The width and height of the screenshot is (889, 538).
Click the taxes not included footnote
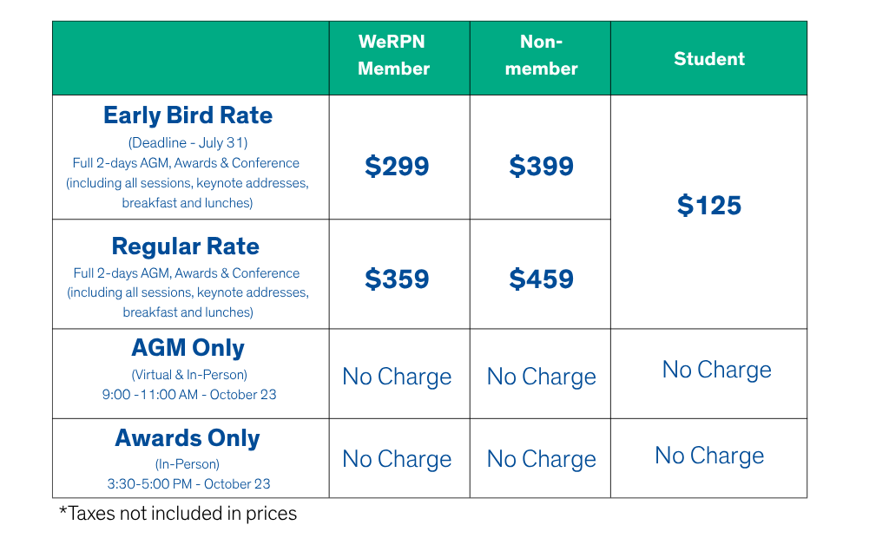tap(178, 514)
